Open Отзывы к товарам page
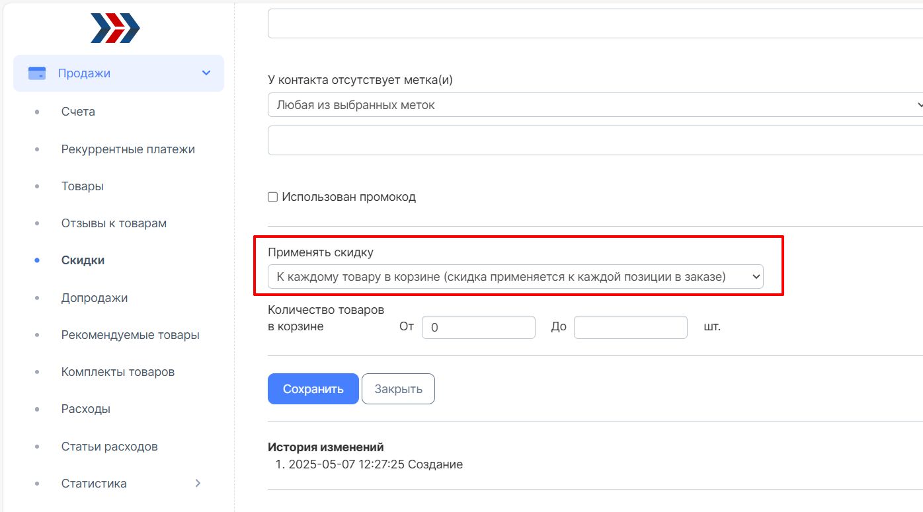923x512 pixels. coord(114,223)
